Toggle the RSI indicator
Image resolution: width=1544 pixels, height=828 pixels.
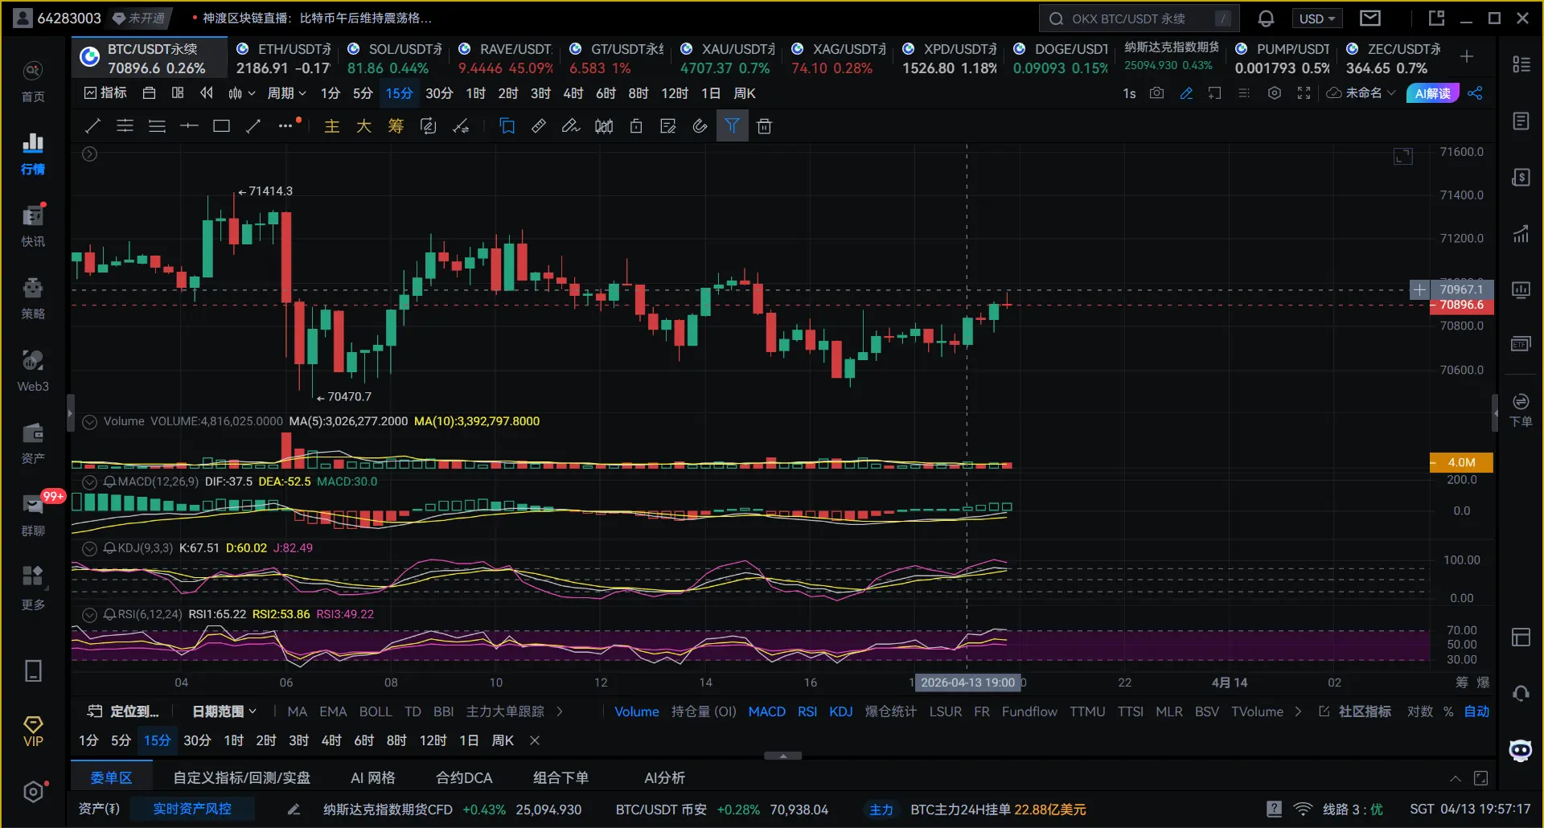807,711
